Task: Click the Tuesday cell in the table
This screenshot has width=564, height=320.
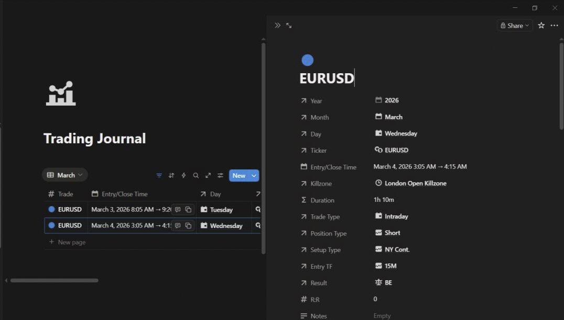Action: tap(224, 210)
